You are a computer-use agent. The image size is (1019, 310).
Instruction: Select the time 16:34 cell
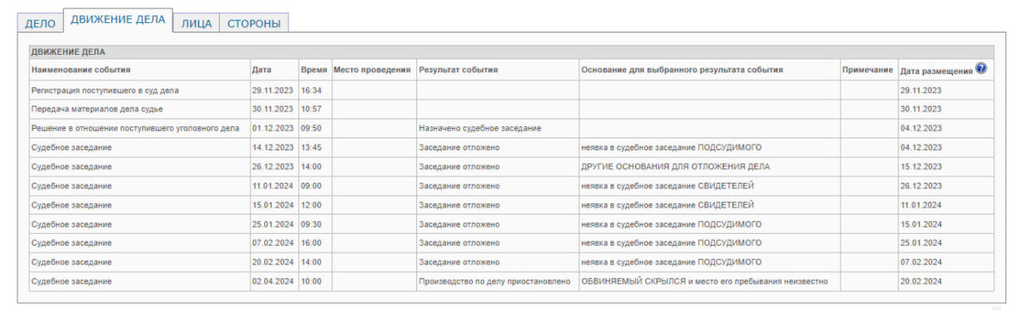312,90
